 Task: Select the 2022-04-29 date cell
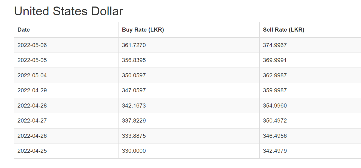coord(66,90)
